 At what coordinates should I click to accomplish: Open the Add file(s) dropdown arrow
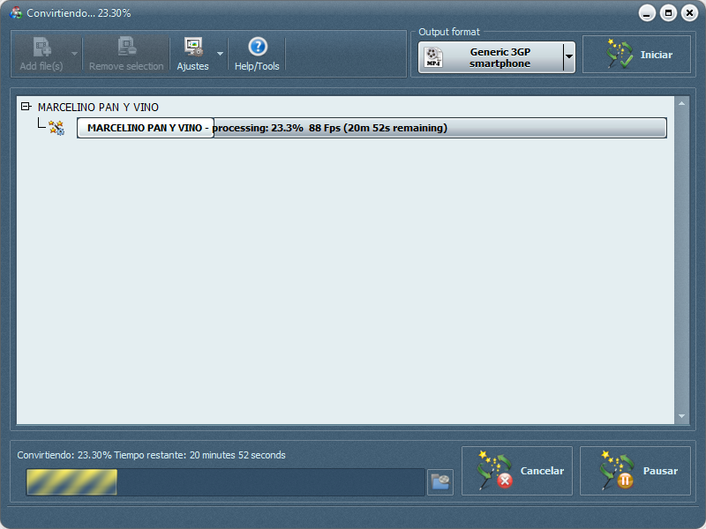[x=75, y=54]
